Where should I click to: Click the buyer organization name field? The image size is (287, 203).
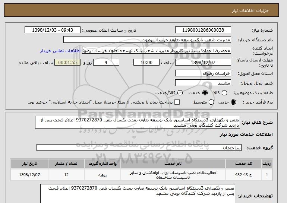point(147,40)
